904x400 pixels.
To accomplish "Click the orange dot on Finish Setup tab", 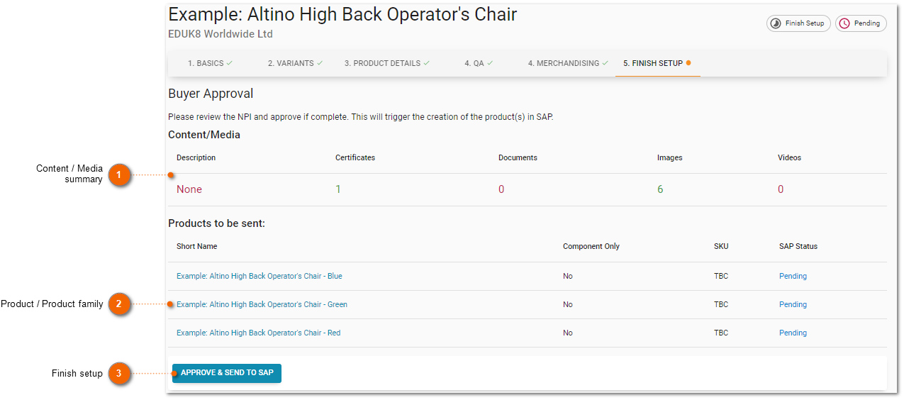I will click(688, 63).
